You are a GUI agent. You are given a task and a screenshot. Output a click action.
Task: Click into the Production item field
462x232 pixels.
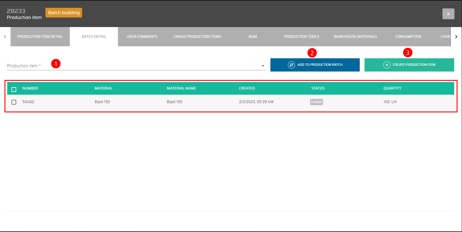pos(132,66)
